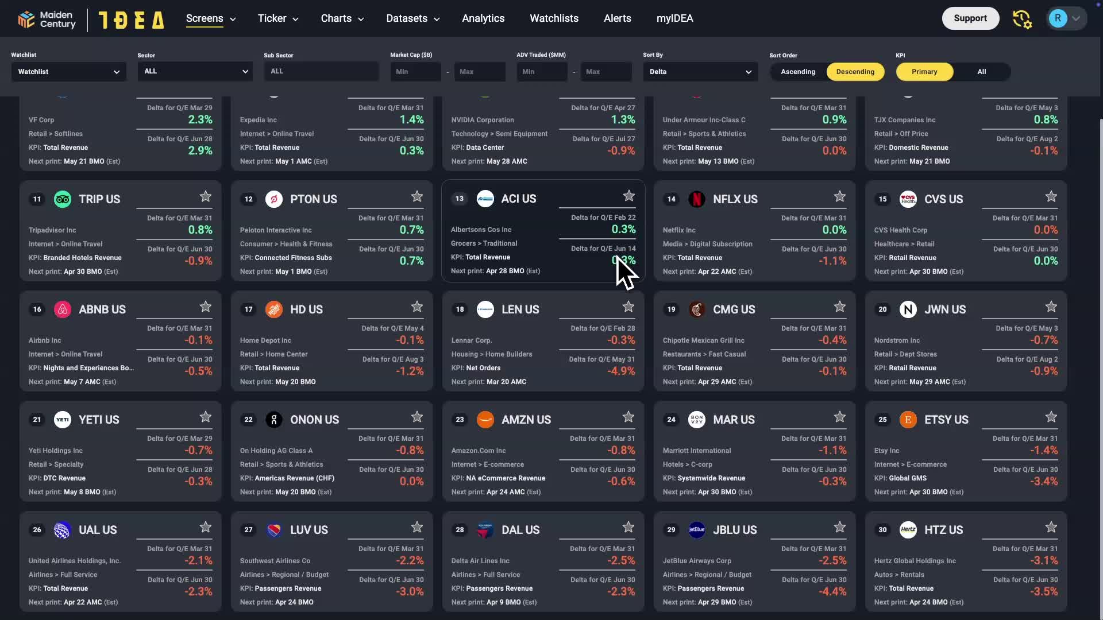The height and width of the screenshot is (620, 1103).
Task: Open the Sector ALL dropdown
Action: click(x=195, y=71)
